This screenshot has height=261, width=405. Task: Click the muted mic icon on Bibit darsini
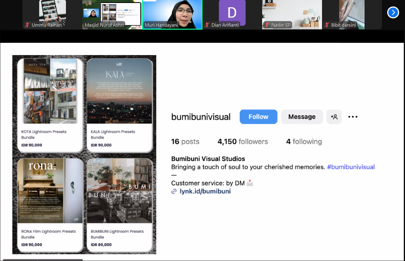point(327,25)
